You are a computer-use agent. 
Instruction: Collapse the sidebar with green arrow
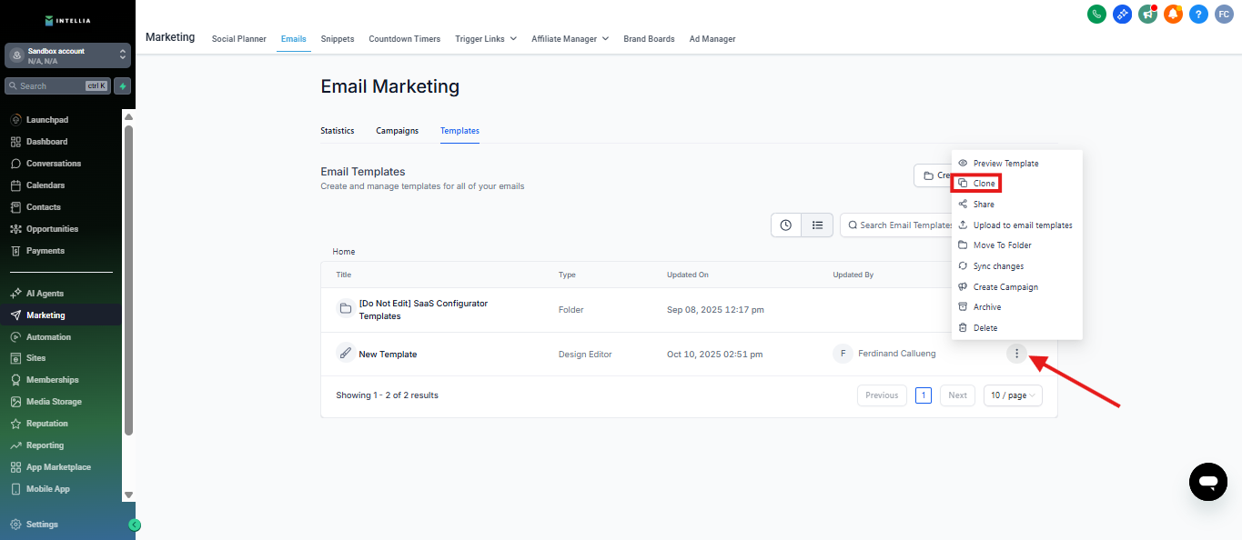click(135, 525)
